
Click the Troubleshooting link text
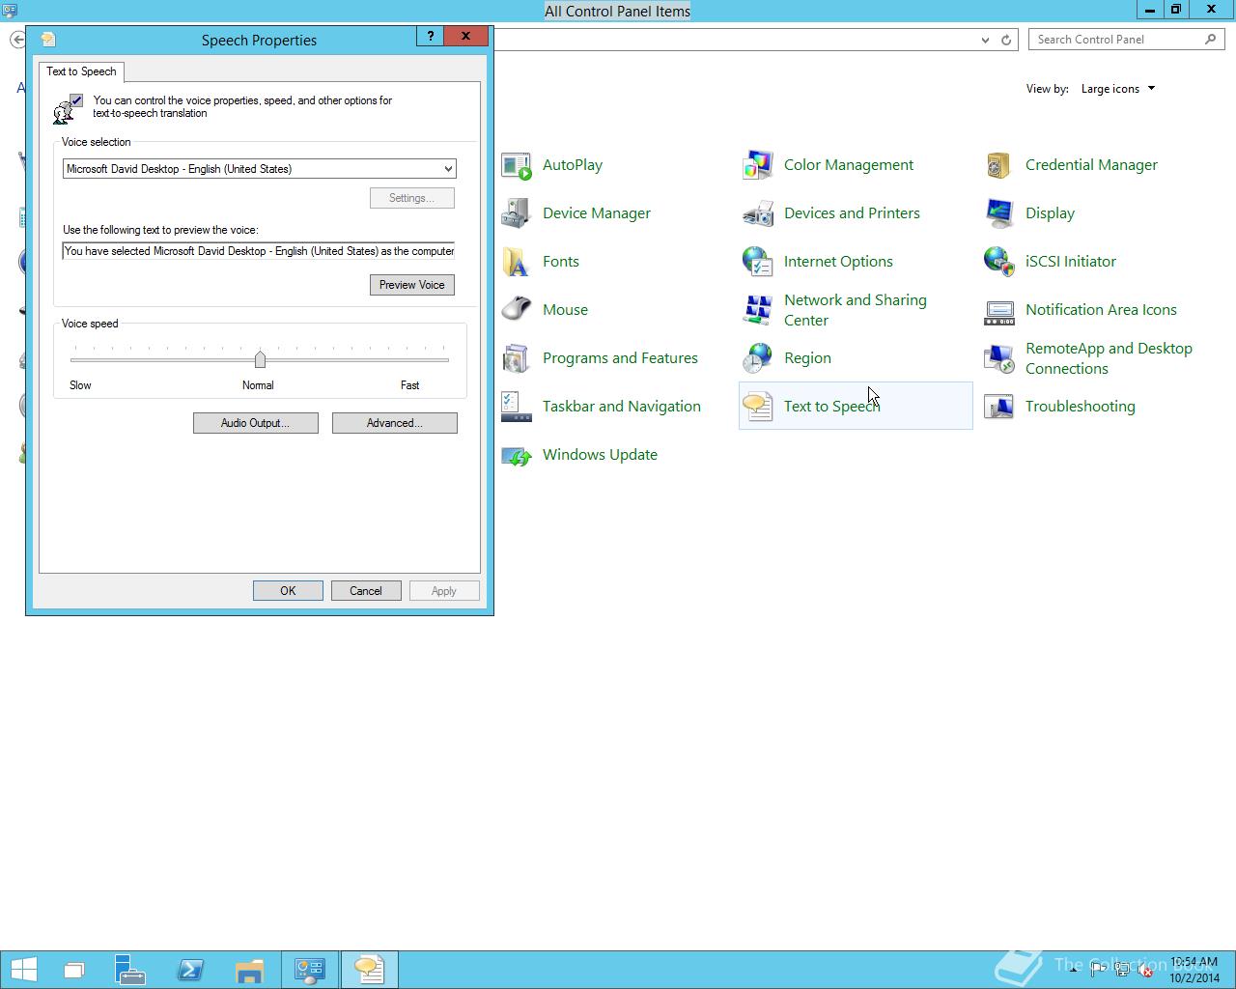point(1081,407)
